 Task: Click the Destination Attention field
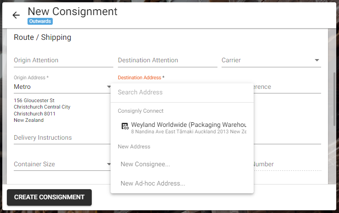tap(167, 60)
